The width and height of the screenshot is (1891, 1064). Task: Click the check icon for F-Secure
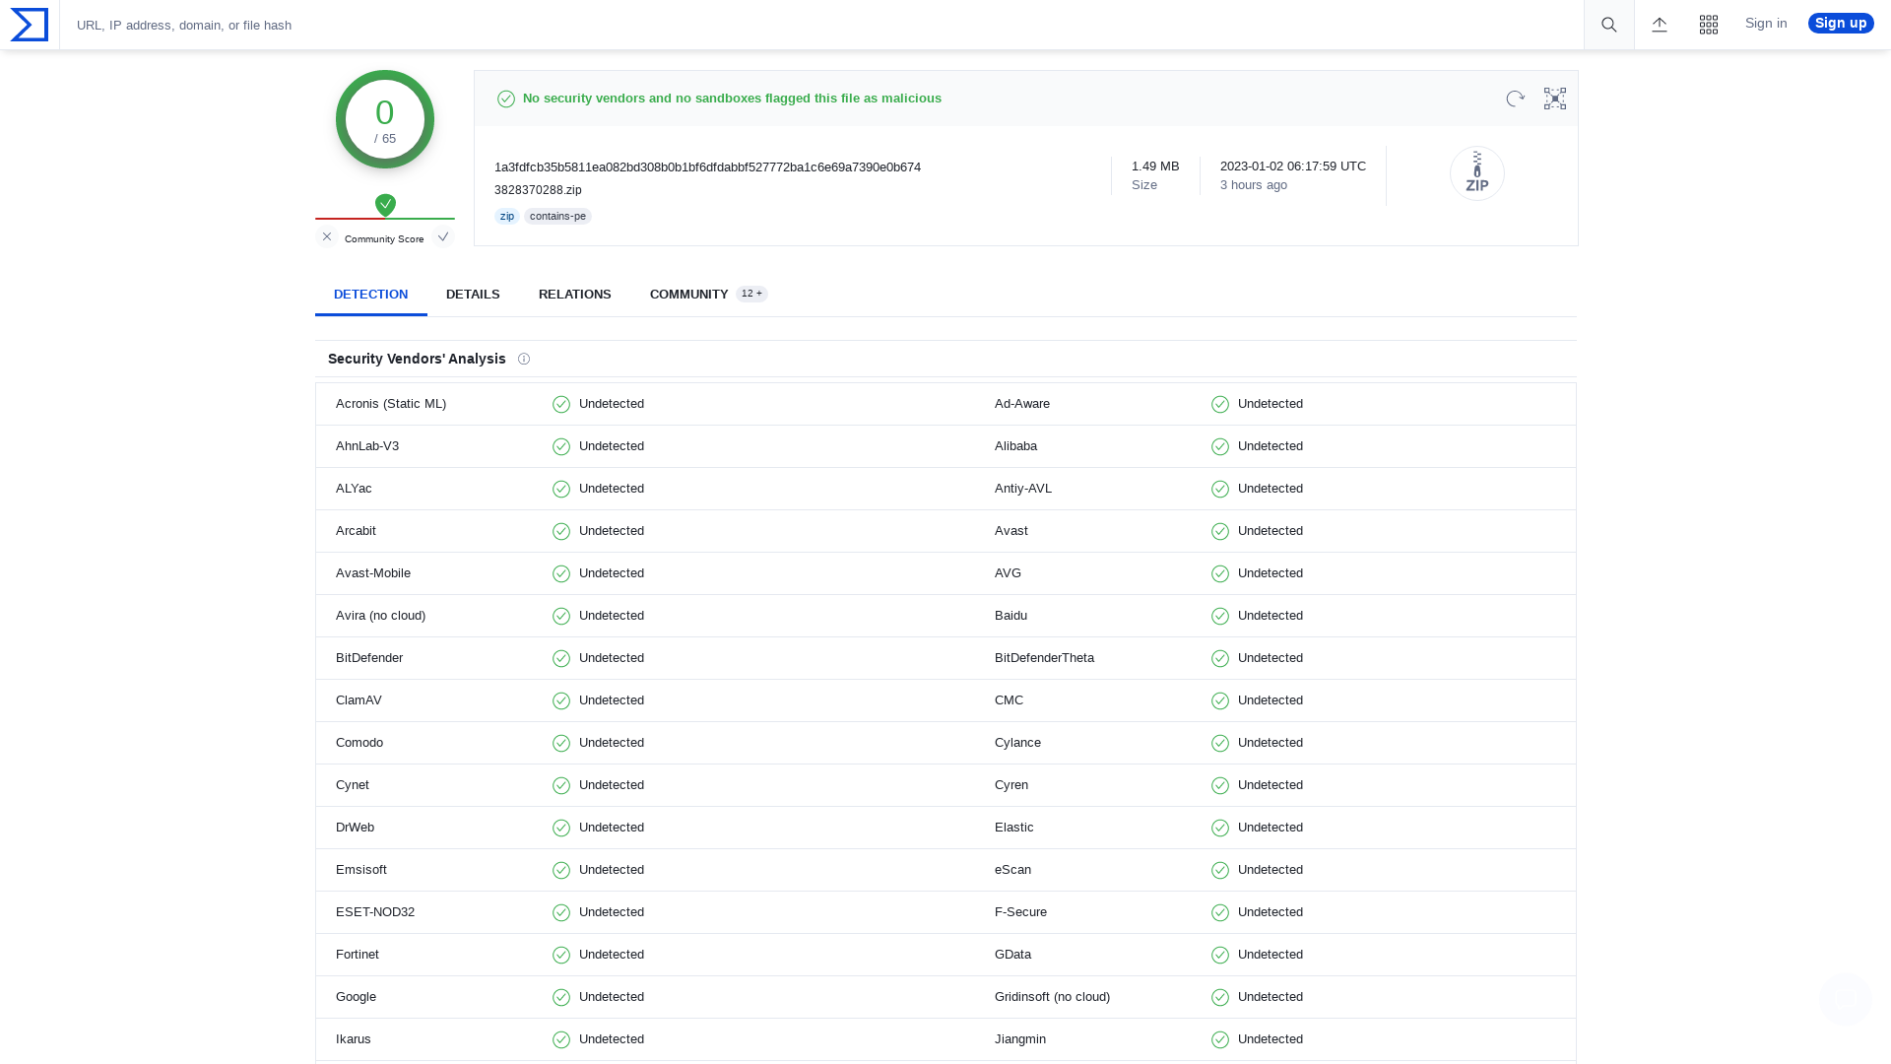(x=1220, y=912)
